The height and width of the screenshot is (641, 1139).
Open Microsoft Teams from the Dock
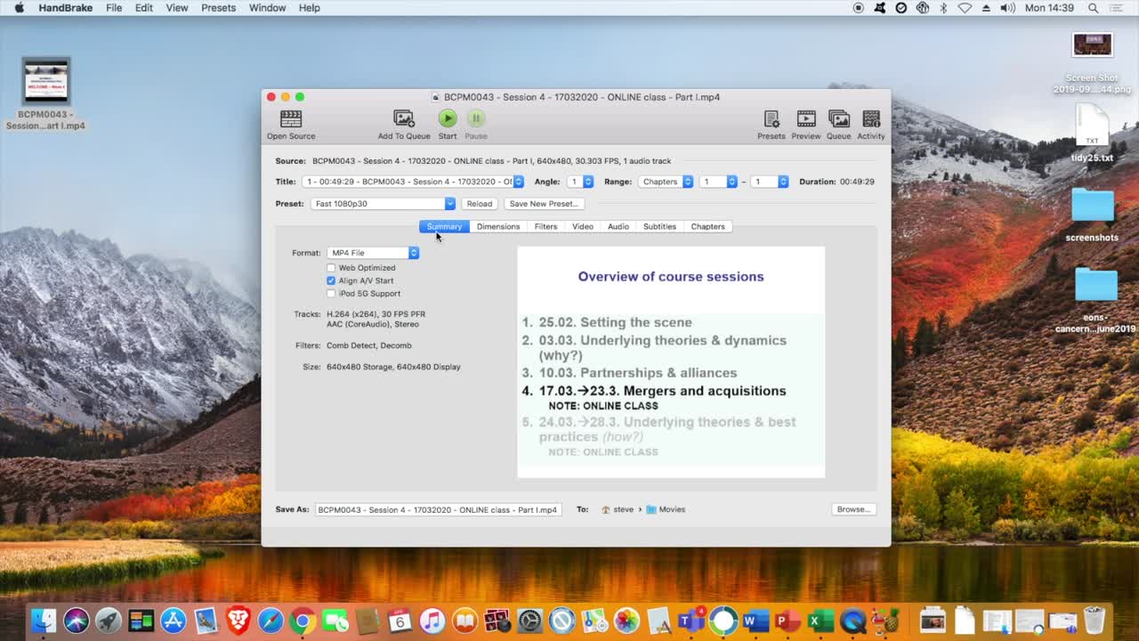tap(691, 621)
